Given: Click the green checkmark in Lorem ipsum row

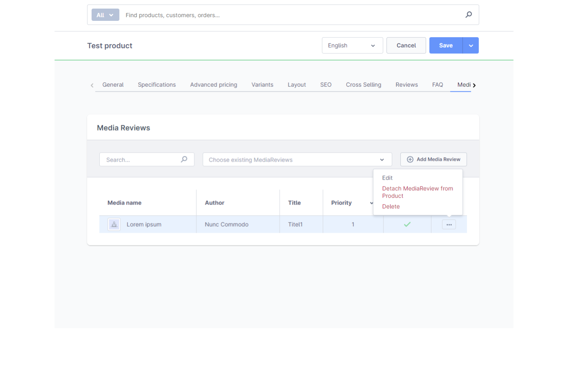Looking at the screenshot, I should [407, 224].
